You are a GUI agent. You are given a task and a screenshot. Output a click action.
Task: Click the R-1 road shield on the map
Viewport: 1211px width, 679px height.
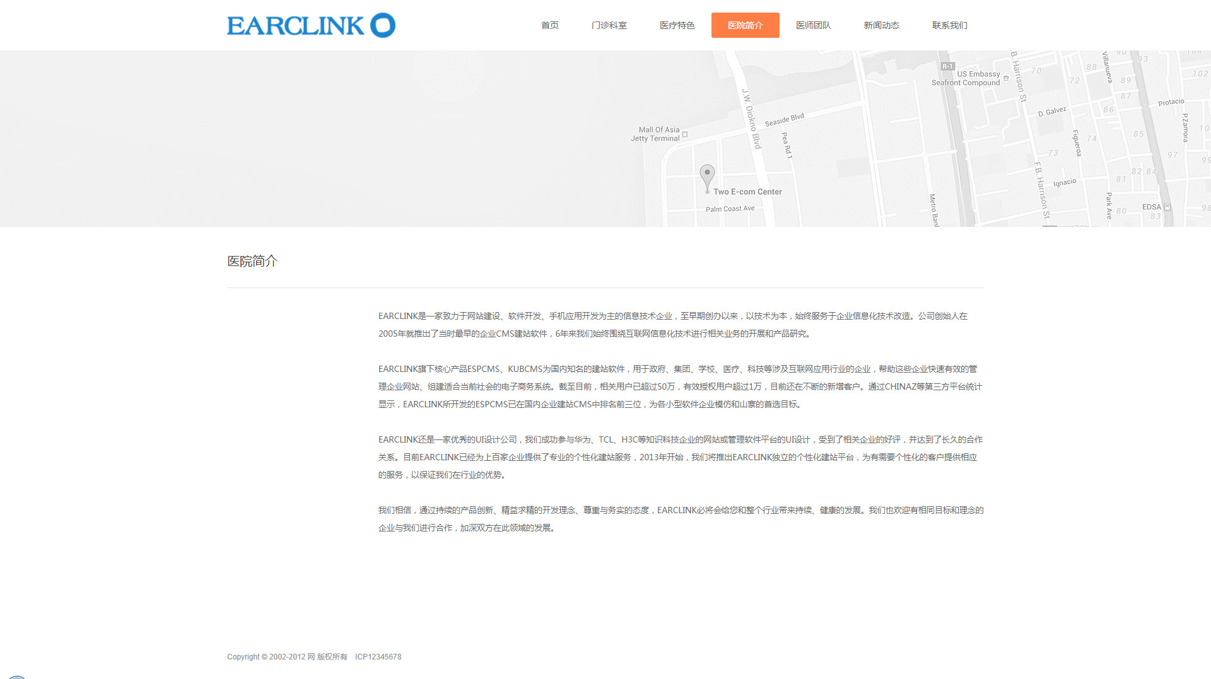tap(947, 66)
